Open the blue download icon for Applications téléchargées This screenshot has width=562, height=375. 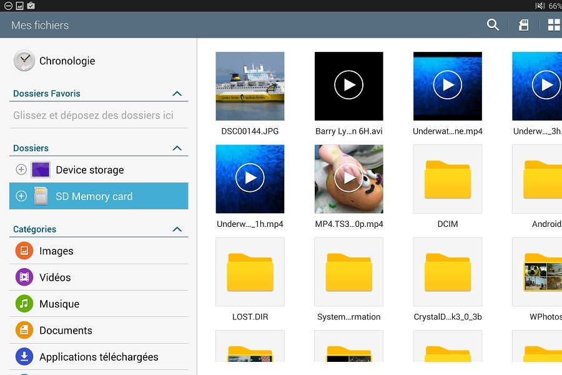24,357
